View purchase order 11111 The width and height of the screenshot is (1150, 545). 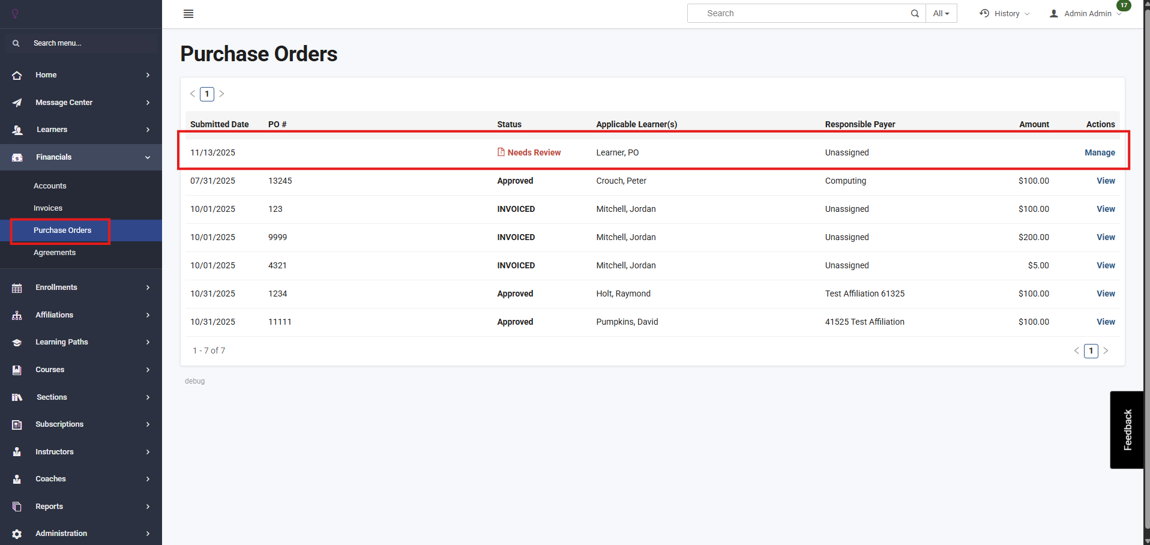tap(1106, 322)
